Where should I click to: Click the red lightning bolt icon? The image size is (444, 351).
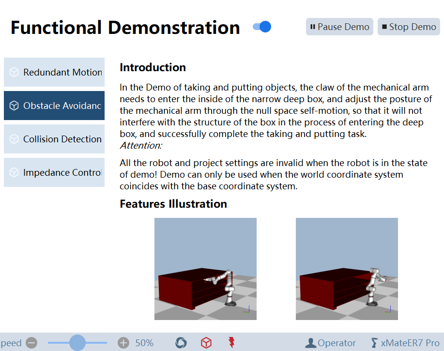[x=231, y=342]
